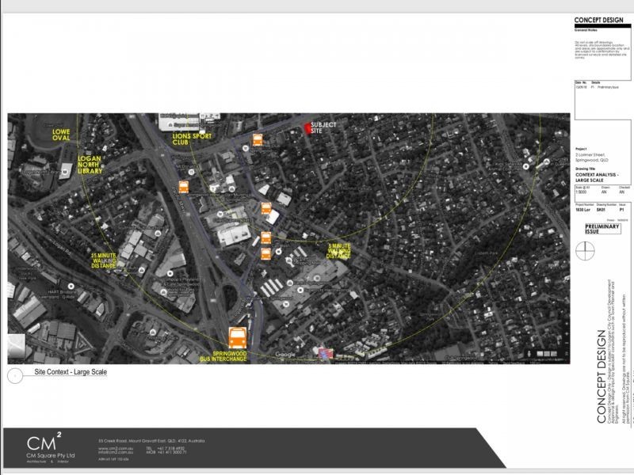Click the bus icon nearest Lions Sport Club

(x=258, y=140)
